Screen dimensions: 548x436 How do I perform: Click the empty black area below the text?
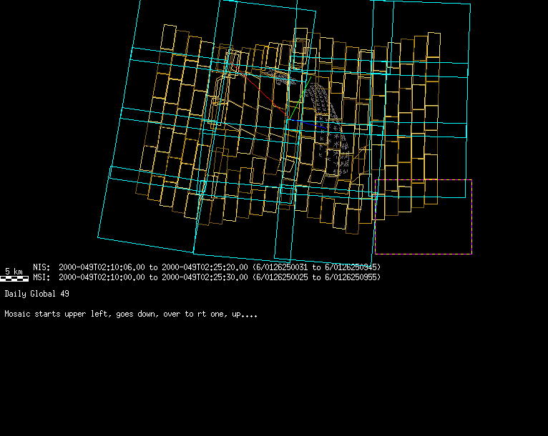point(272,379)
